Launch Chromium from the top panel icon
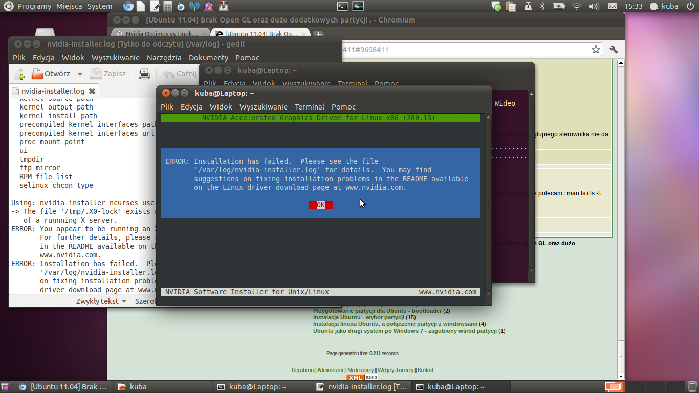 point(128,6)
